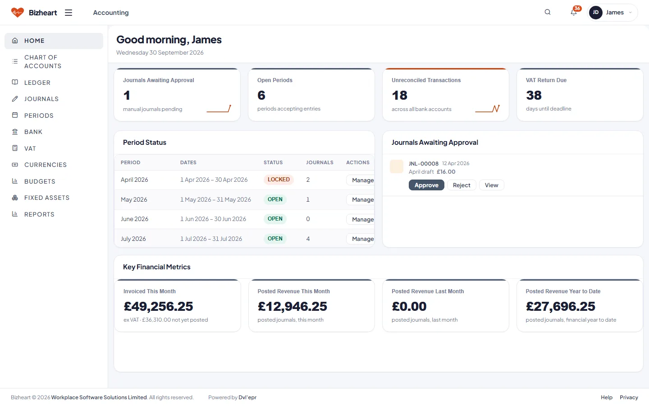649x406 pixels.
Task: Click the Chart of Accounts list icon
Action: (x=15, y=61)
